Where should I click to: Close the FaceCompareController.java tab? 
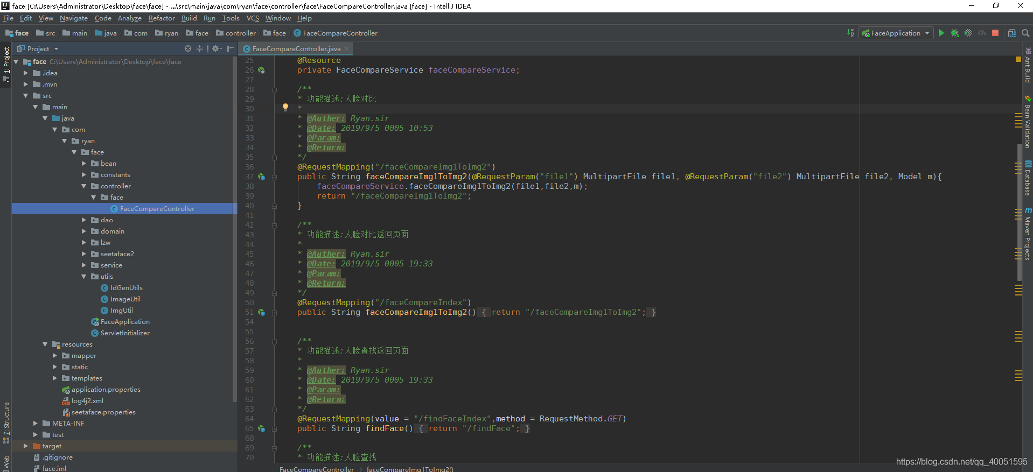(347, 49)
